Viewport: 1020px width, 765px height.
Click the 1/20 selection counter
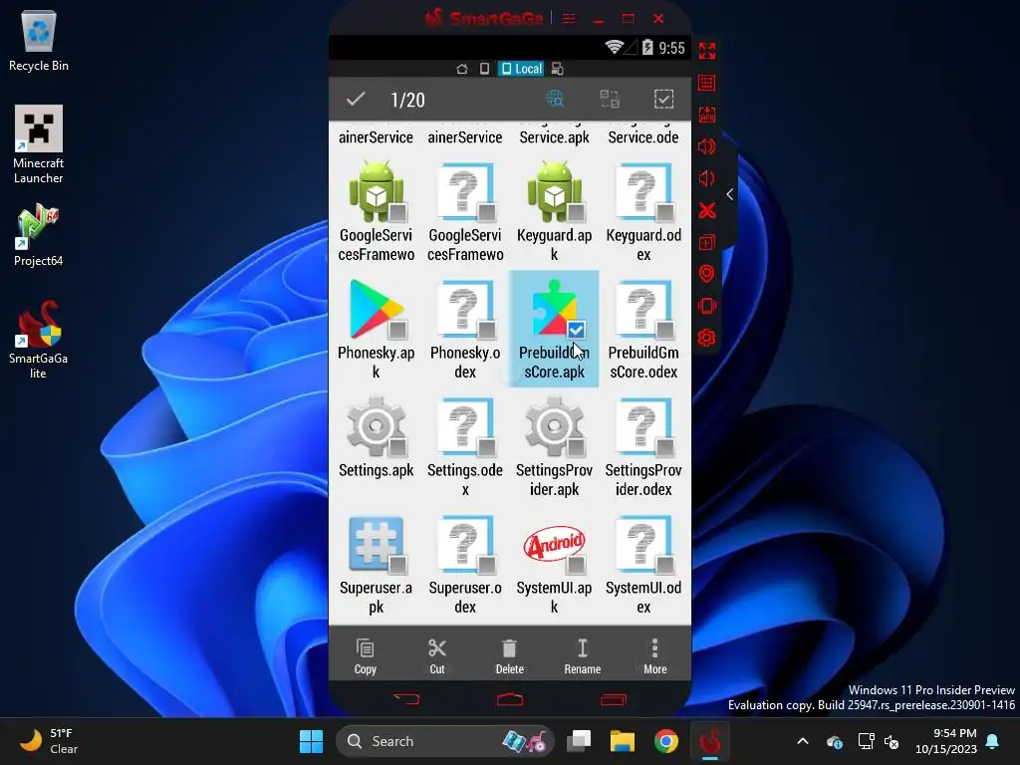tap(407, 100)
